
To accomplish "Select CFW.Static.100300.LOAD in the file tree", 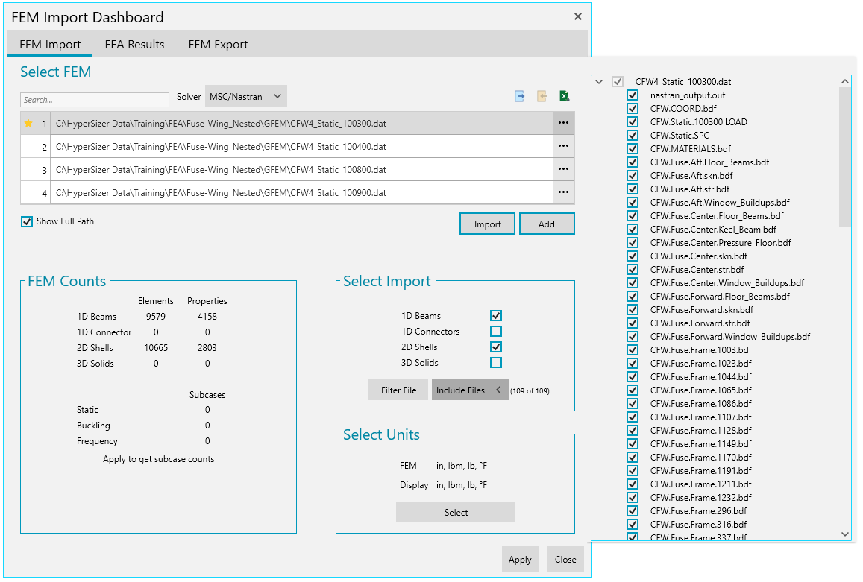I will pos(698,122).
